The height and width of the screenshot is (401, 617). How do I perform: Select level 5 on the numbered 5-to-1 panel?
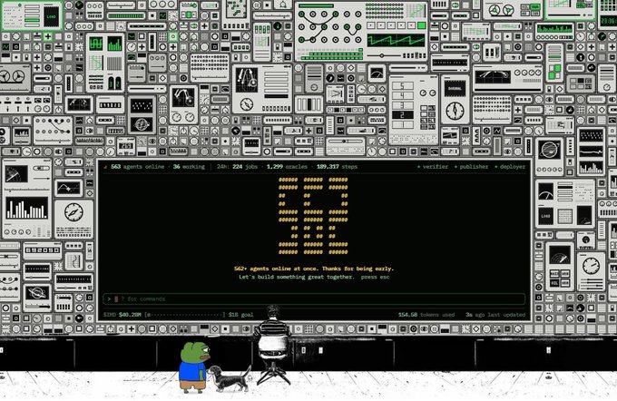pyautogui.click(x=403, y=86)
